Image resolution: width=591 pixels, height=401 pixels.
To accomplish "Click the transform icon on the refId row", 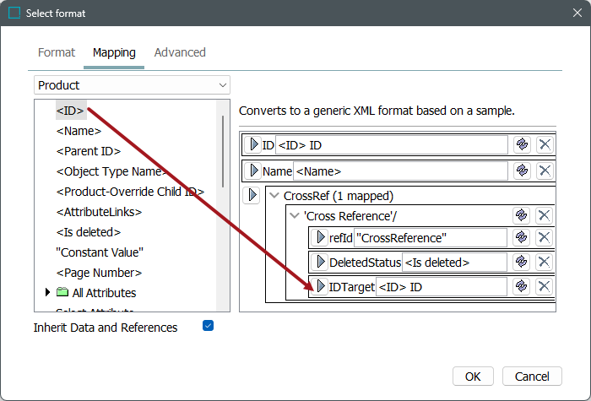I will 522,238.
